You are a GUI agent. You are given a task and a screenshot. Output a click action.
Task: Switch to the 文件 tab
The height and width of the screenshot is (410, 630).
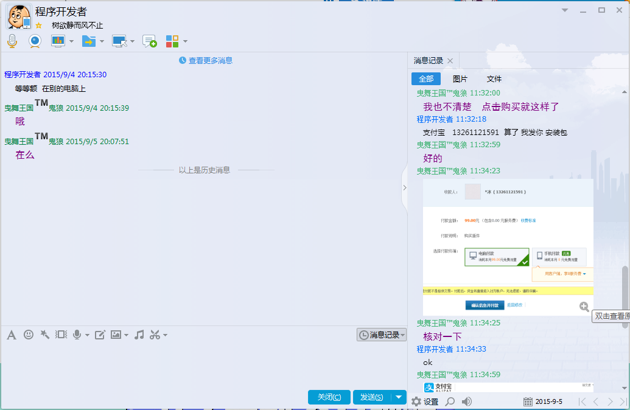click(494, 79)
